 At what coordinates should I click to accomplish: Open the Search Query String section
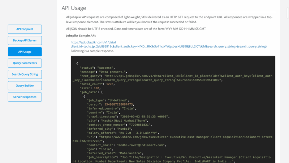pyautogui.click(x=25, y=74)
